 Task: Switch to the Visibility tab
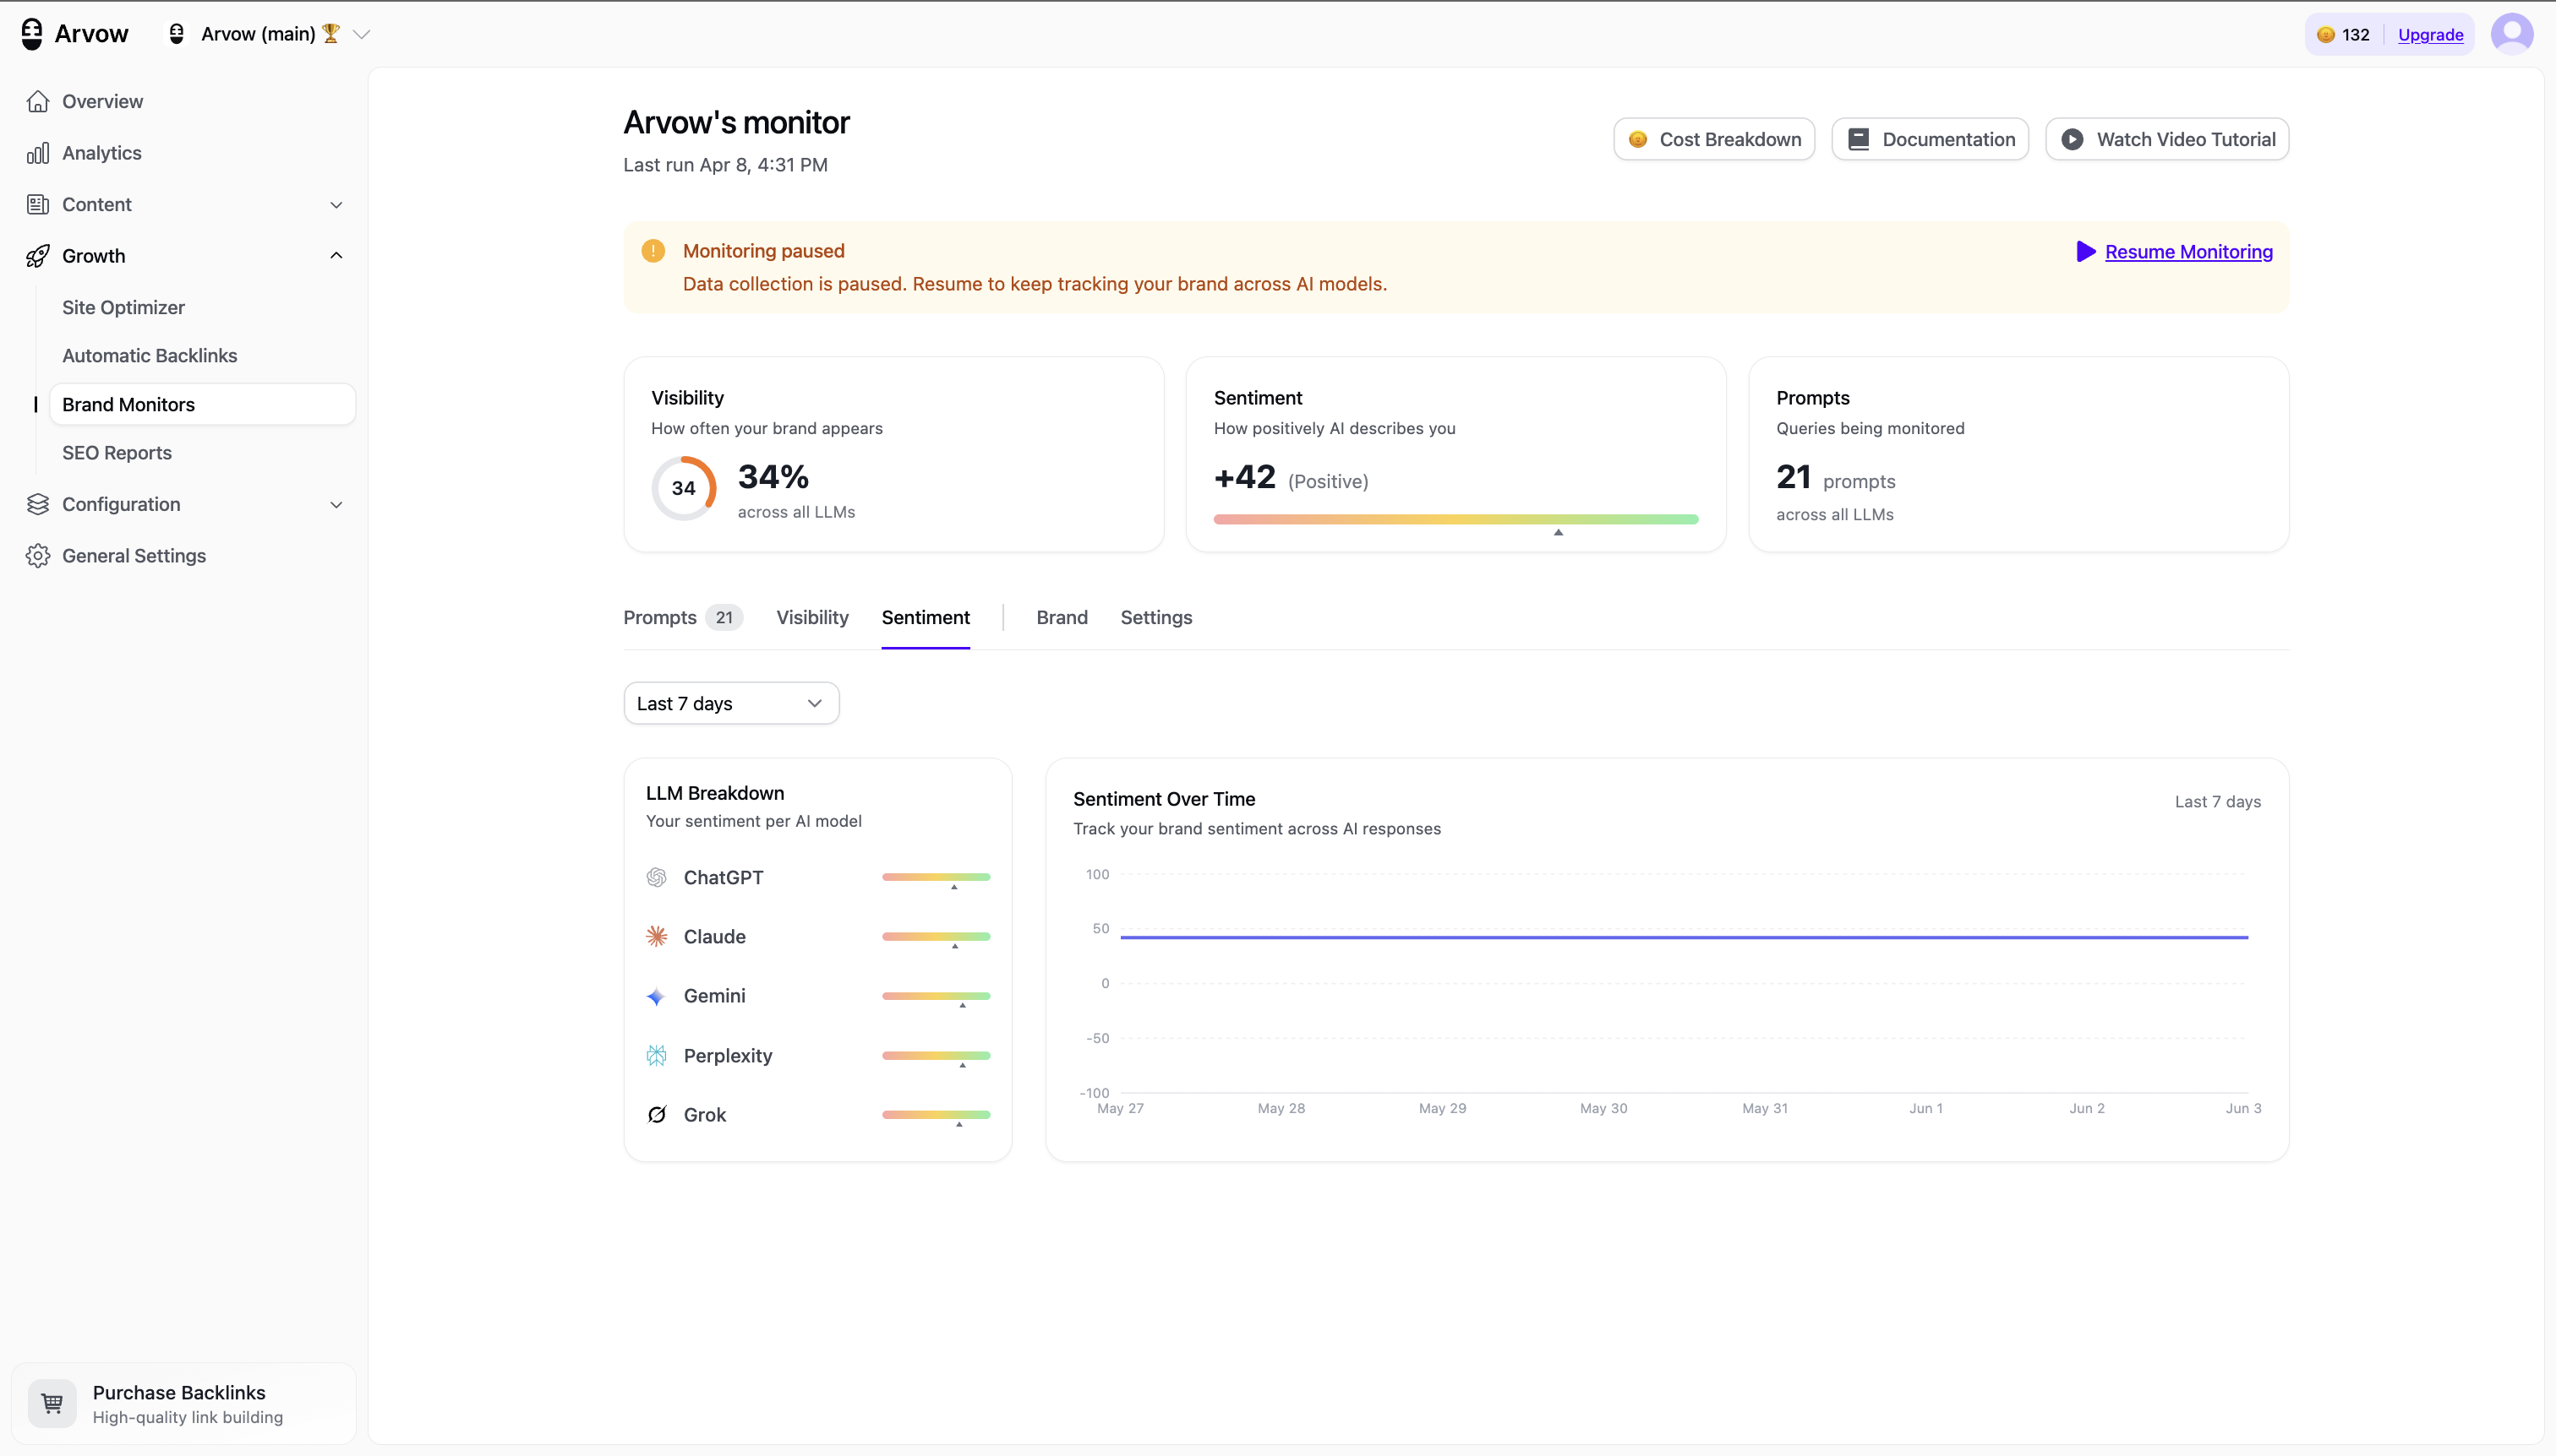(x=812, y=618)
